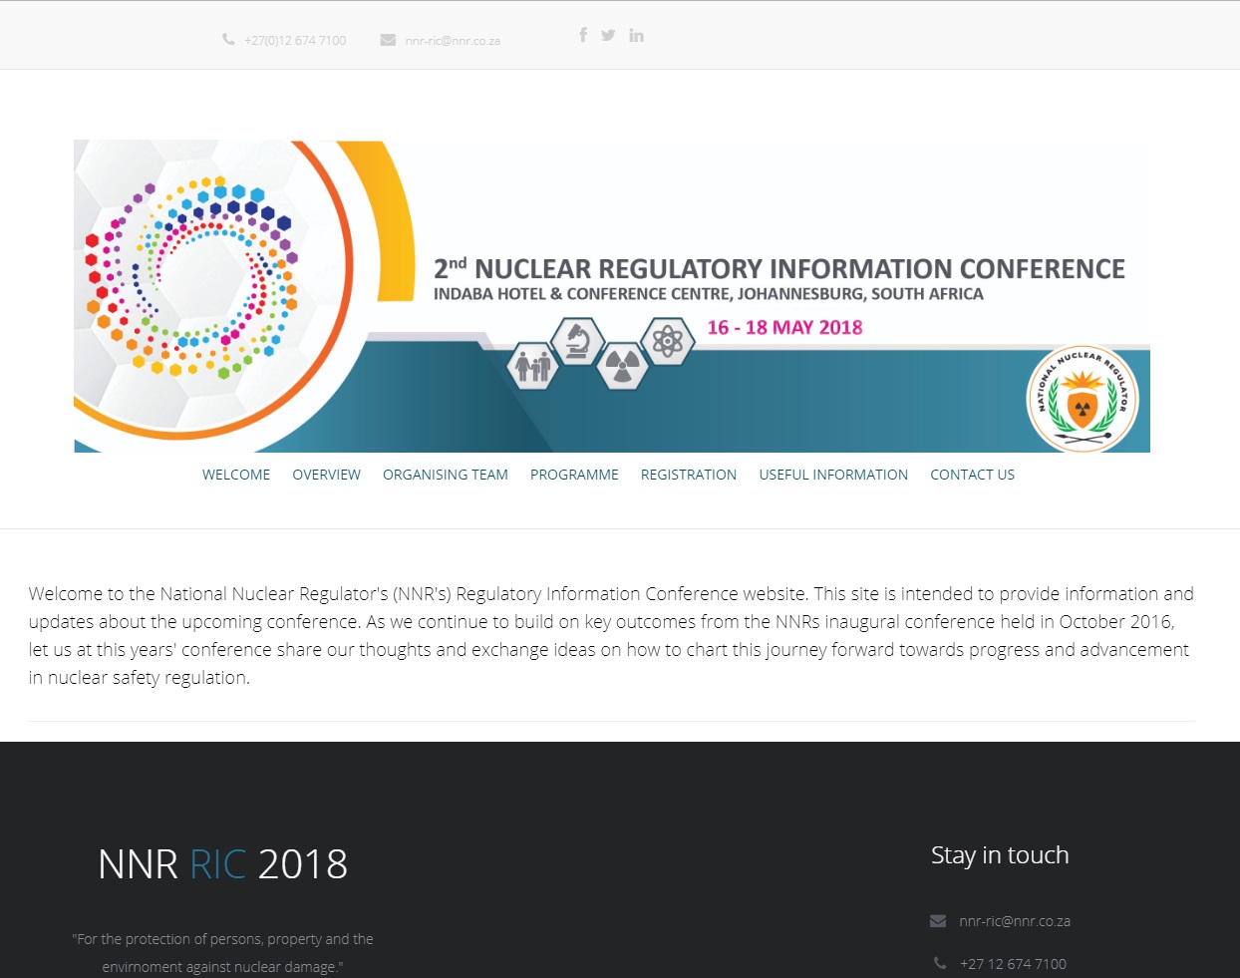Click the envelope icon in the footer contact section
This screenshot has width=1240, height=978.
click(937, 920)
